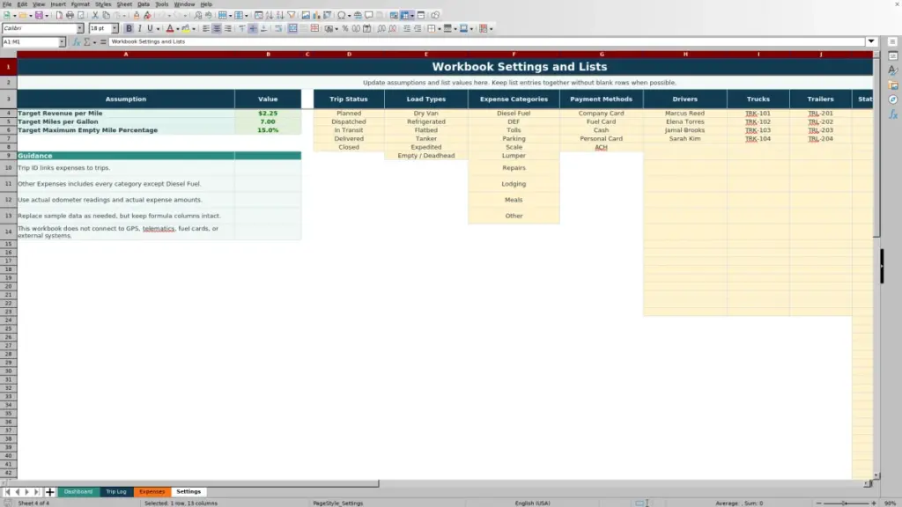Toggle Italic formatting
Image resolution: width=902 pixels, height=507 pixels.
140,28
